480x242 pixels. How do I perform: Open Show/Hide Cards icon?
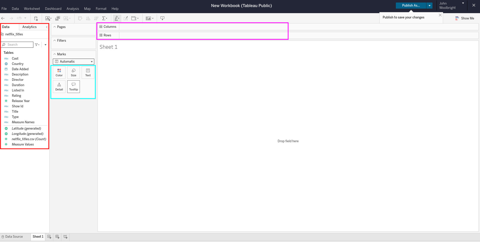(x=148, y=18)
